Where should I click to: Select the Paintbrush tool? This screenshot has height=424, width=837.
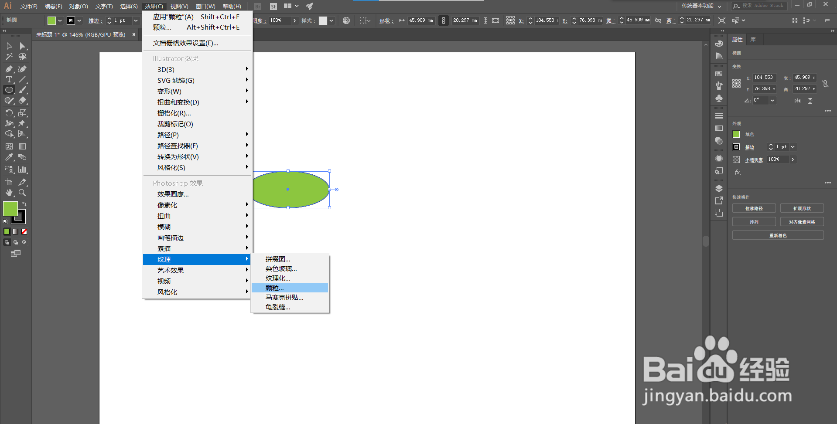point(22,90)
